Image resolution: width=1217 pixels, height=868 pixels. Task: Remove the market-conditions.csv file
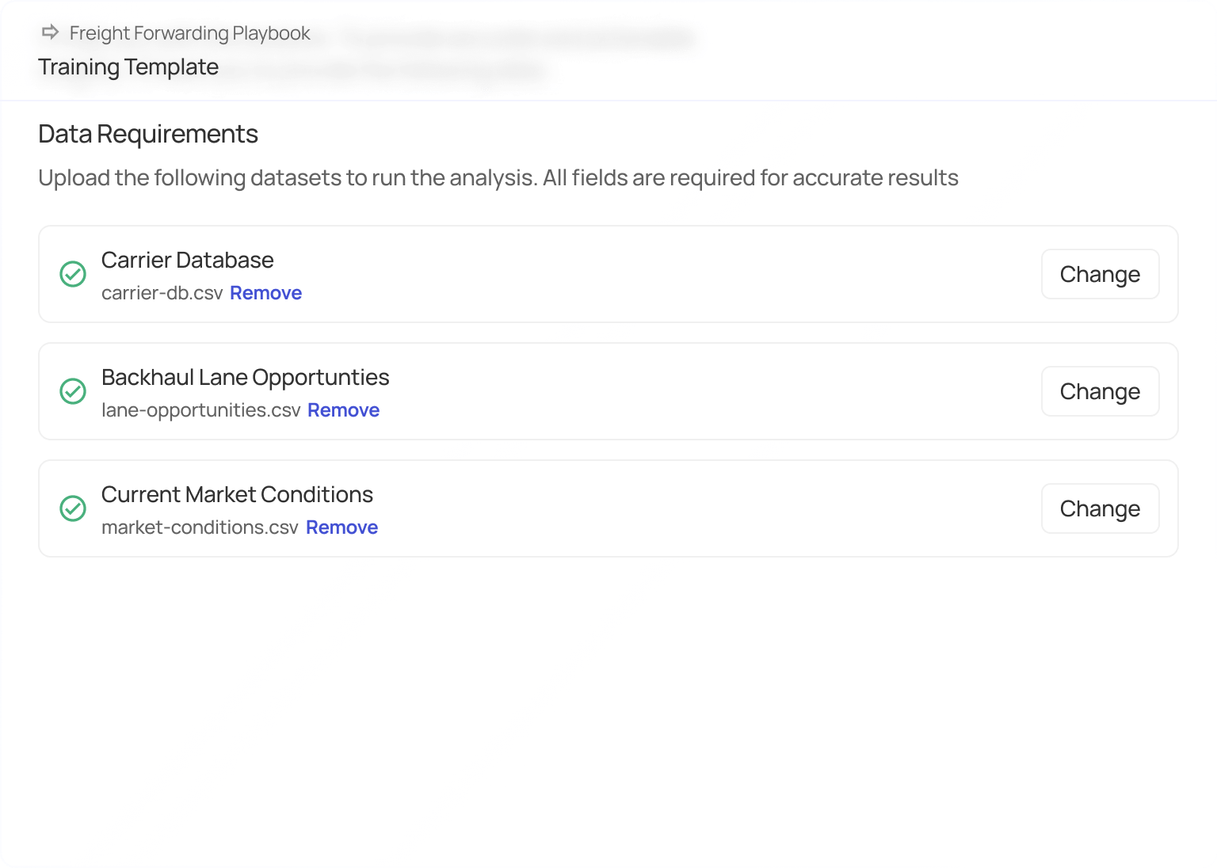pos(341,527)
